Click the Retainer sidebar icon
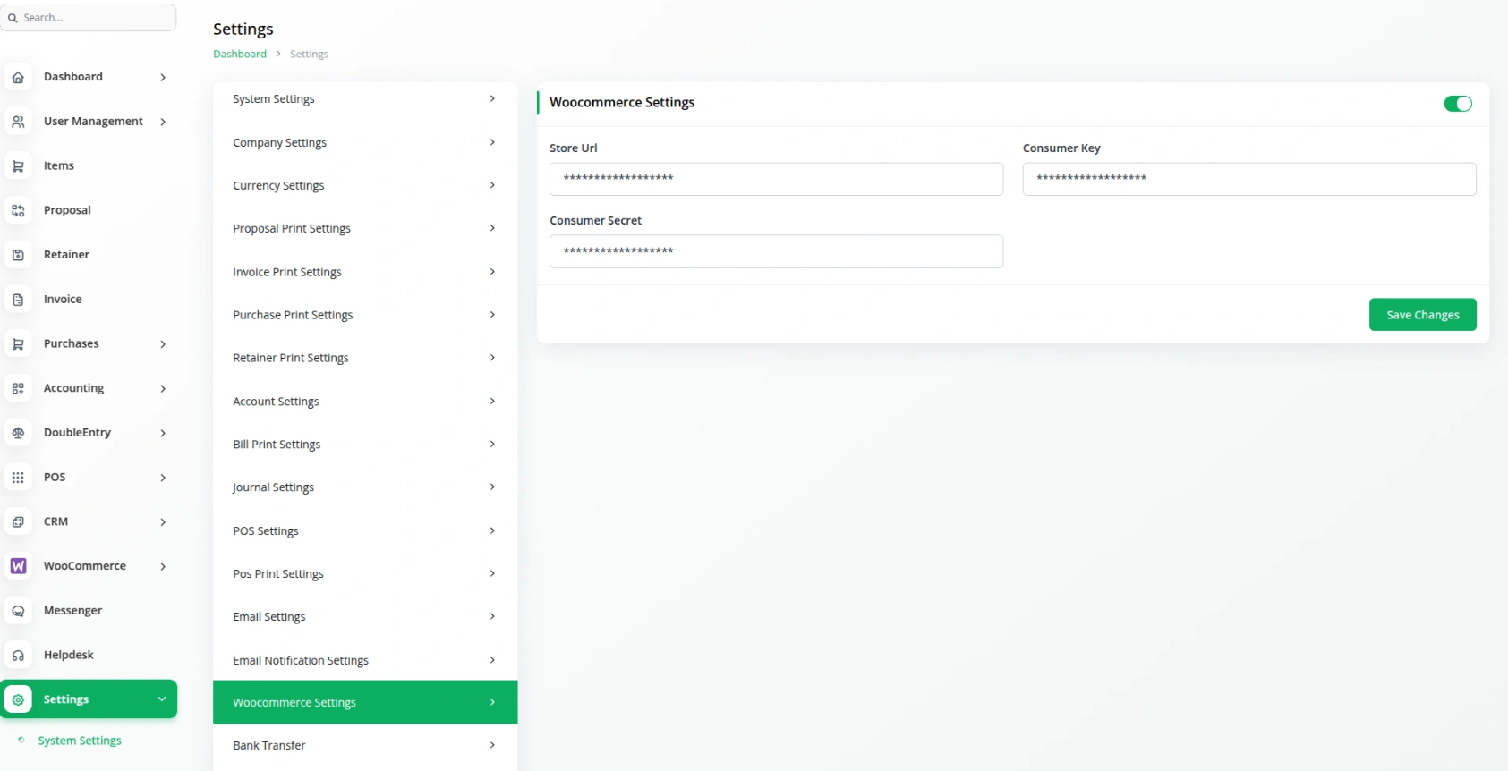The image size is (1508, 771). (x=18, y=255)
